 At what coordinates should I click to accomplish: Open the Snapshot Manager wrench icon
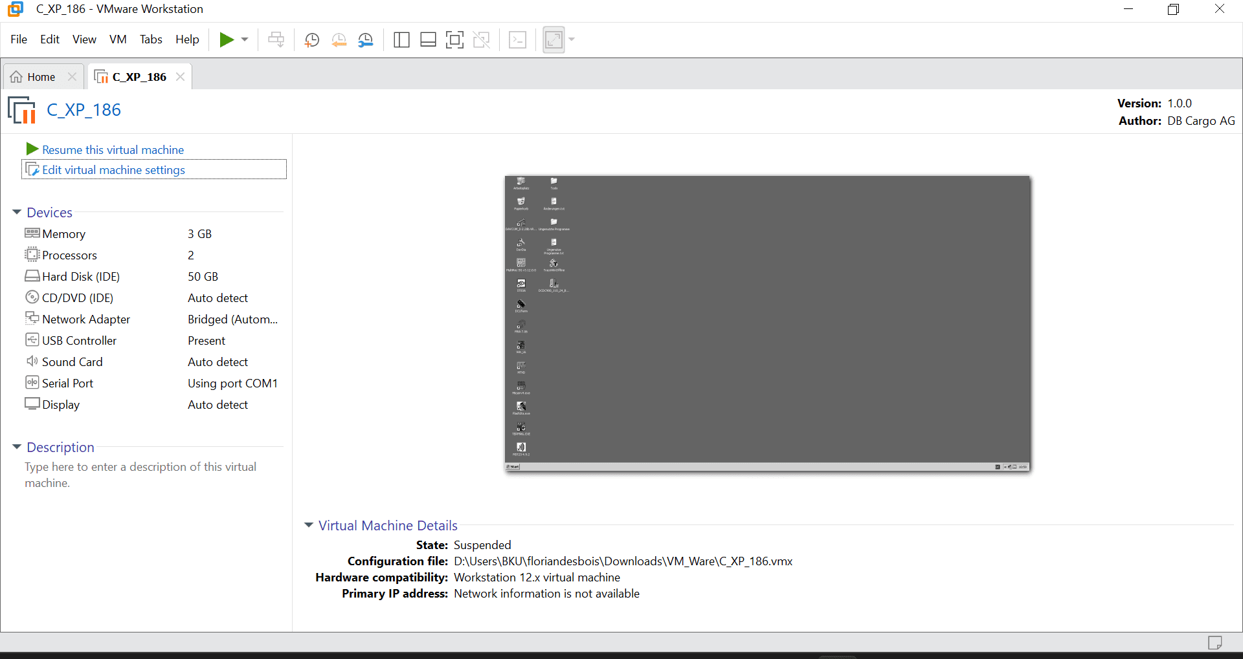[366, 40]
